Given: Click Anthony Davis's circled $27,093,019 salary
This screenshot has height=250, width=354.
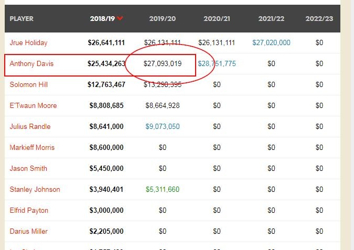Looking at the screenshot, I should coord(163,63).
